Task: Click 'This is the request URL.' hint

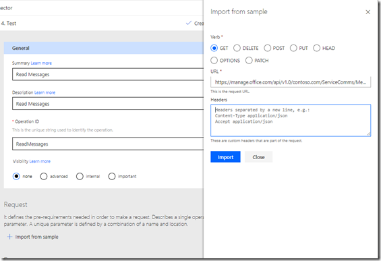Action: tap(230, 92)
